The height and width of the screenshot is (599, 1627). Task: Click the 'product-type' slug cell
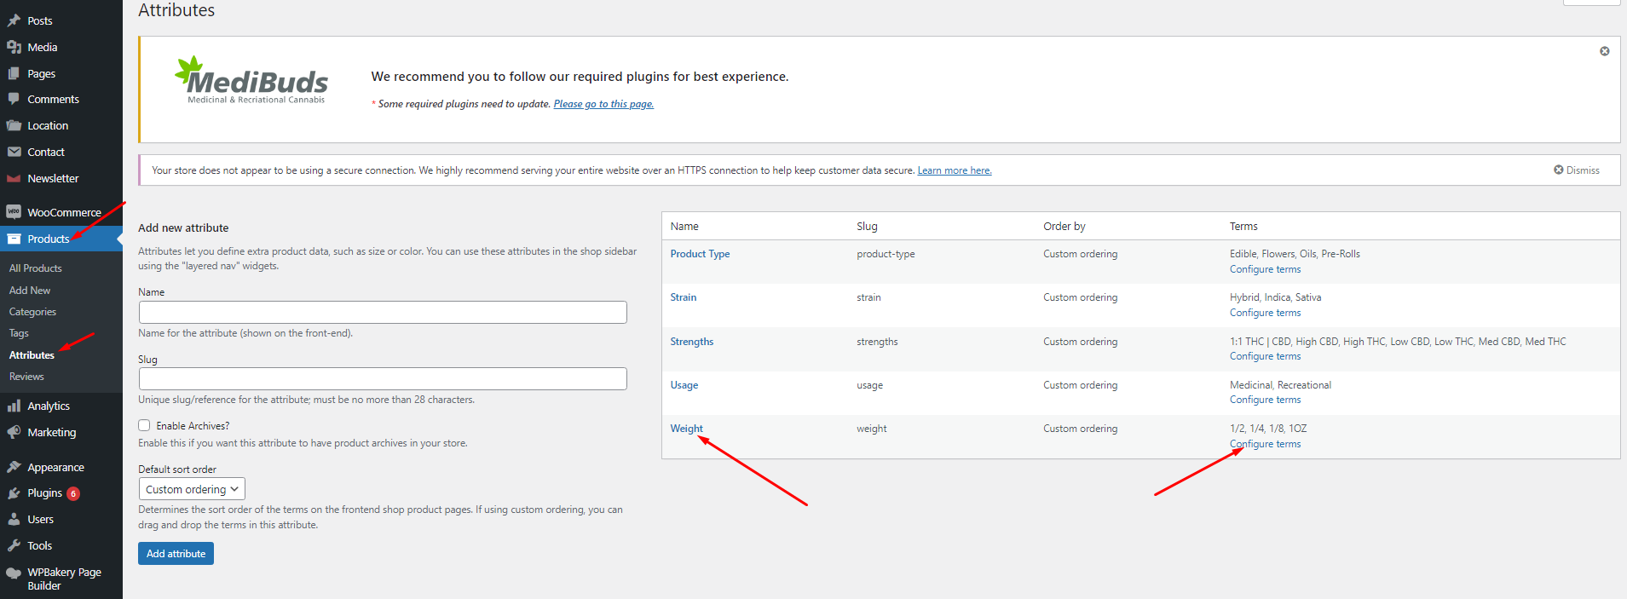(x=886, y=254)
